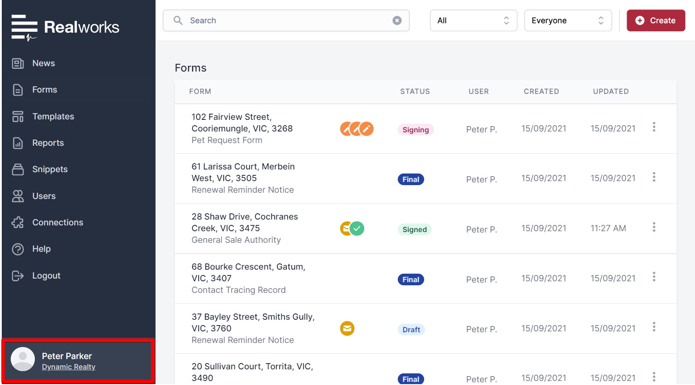
Task: Open the Forms section
Action: click(x=45, y=90)
